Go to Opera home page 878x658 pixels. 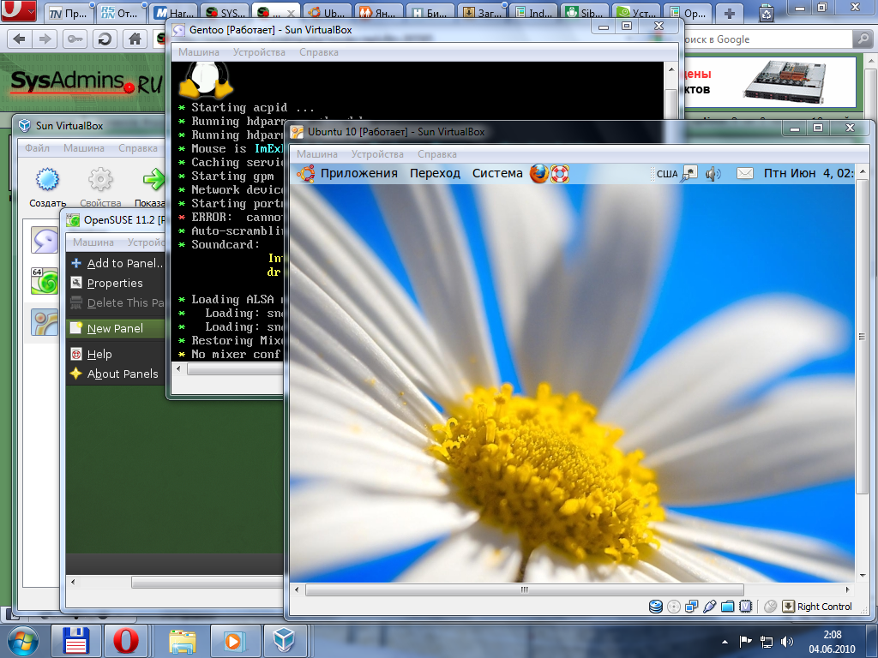click(135, 39)
